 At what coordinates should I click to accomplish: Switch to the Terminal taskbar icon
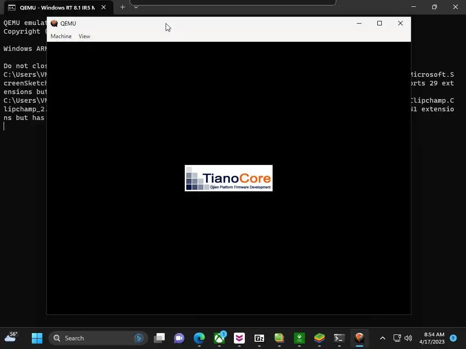[x=339, y=338]
